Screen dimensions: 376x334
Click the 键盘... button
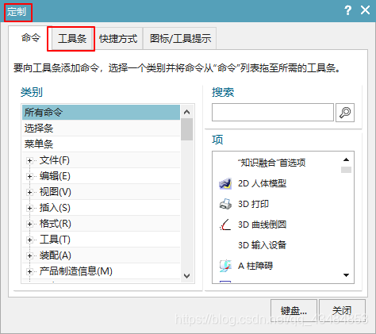coord(294,310)
